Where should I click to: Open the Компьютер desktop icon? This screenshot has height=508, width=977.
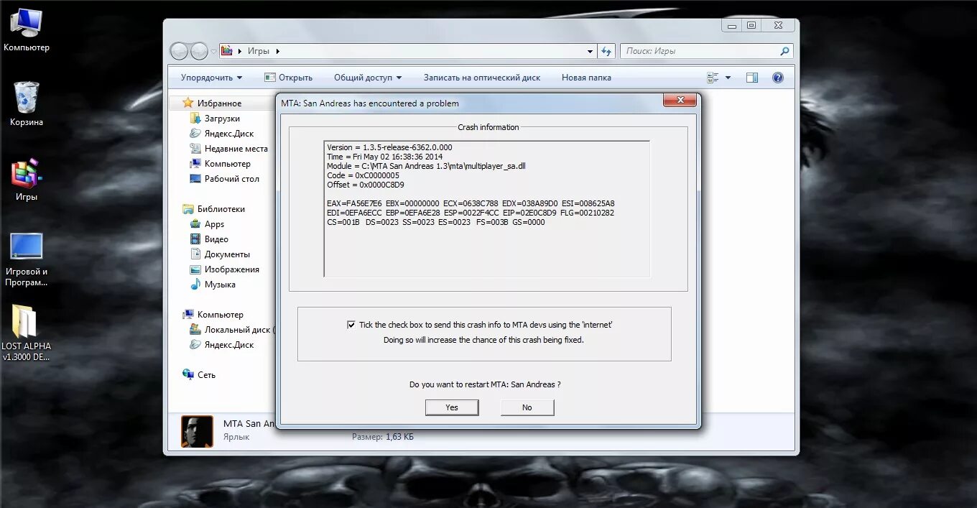26,30
